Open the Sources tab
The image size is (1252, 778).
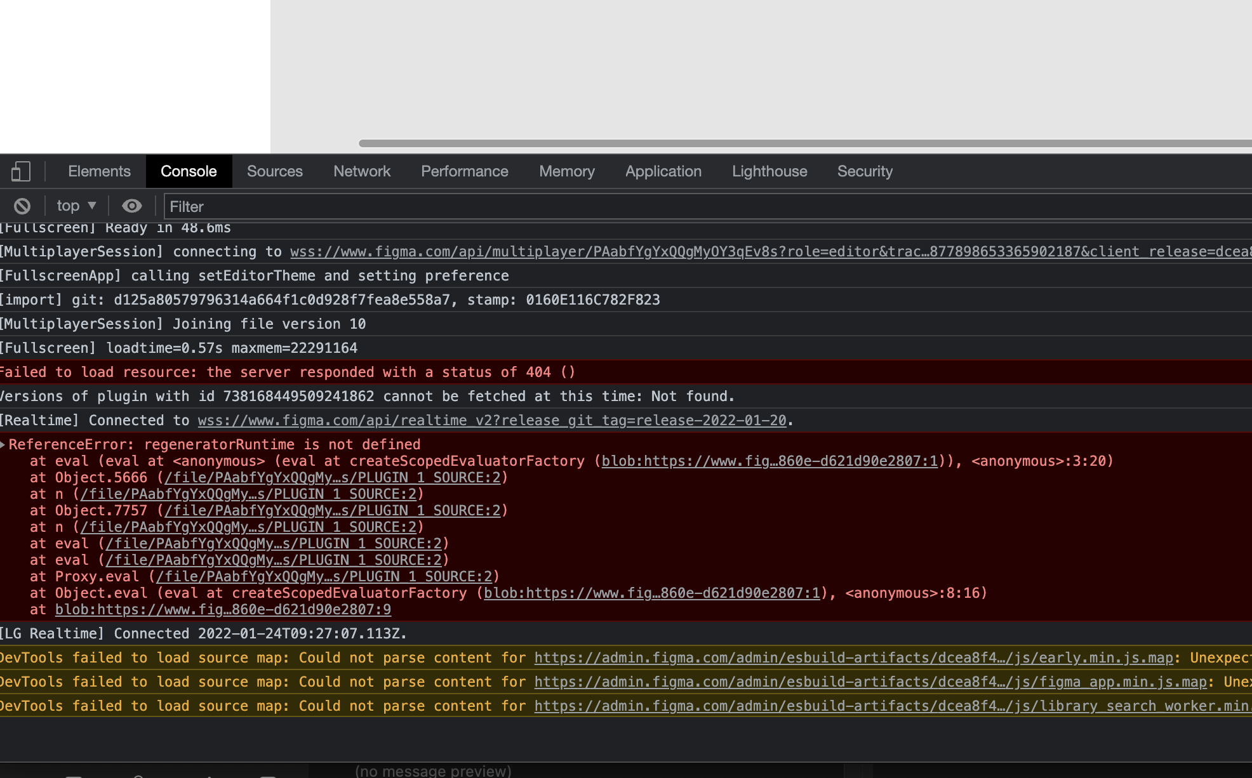pos(274,171)
